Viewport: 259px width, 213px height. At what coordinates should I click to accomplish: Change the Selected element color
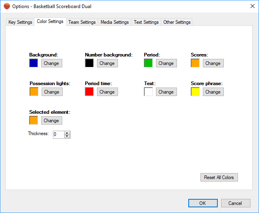coord(51,121)
